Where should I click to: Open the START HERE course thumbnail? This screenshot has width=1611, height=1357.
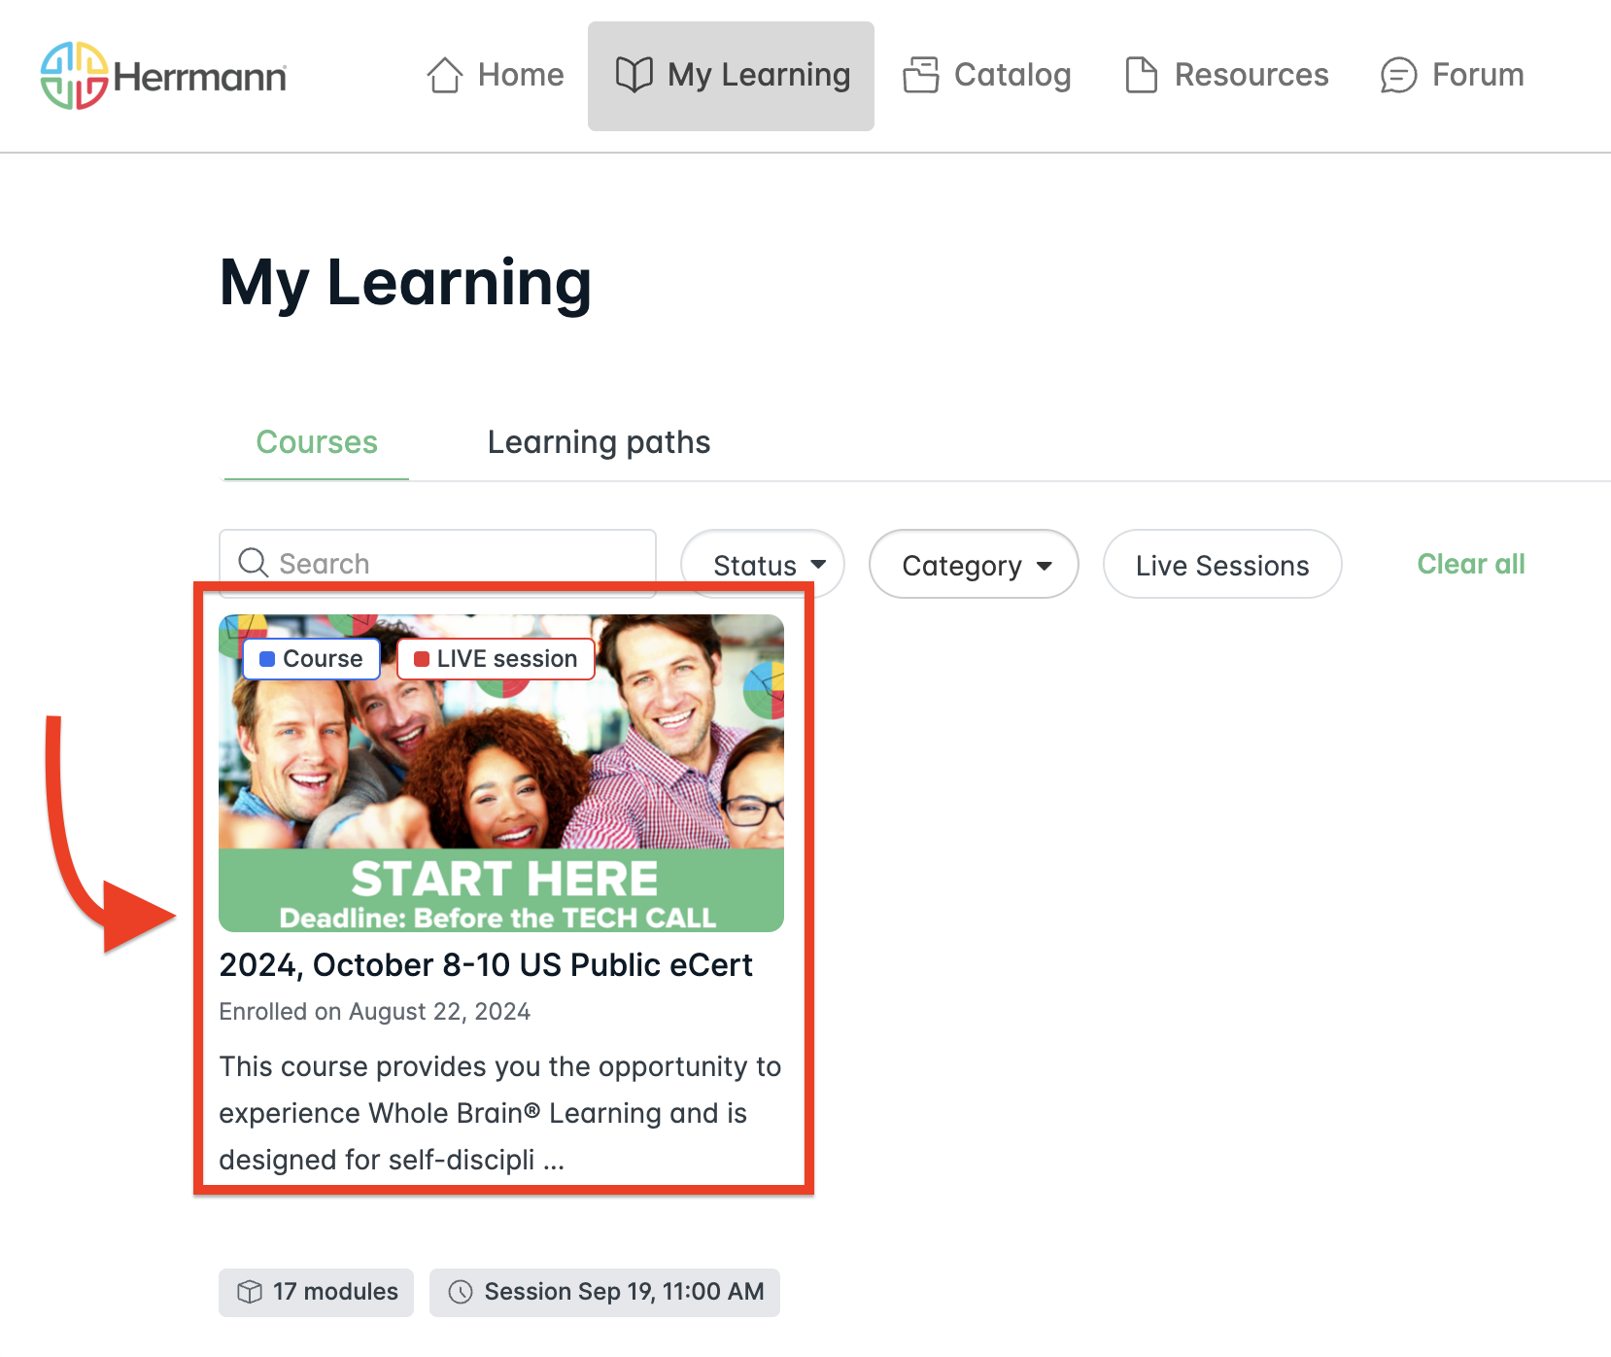pyautogui.click(x=501, y=773)
